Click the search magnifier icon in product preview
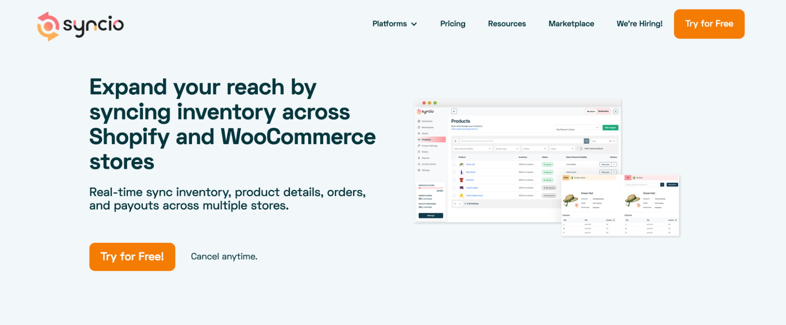Screen dimensions: 786x325 click(x=586, y=141)
